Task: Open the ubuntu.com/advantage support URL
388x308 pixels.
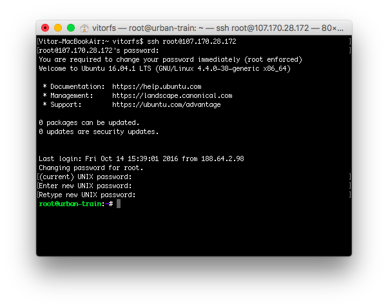Action: pos(166,104)
